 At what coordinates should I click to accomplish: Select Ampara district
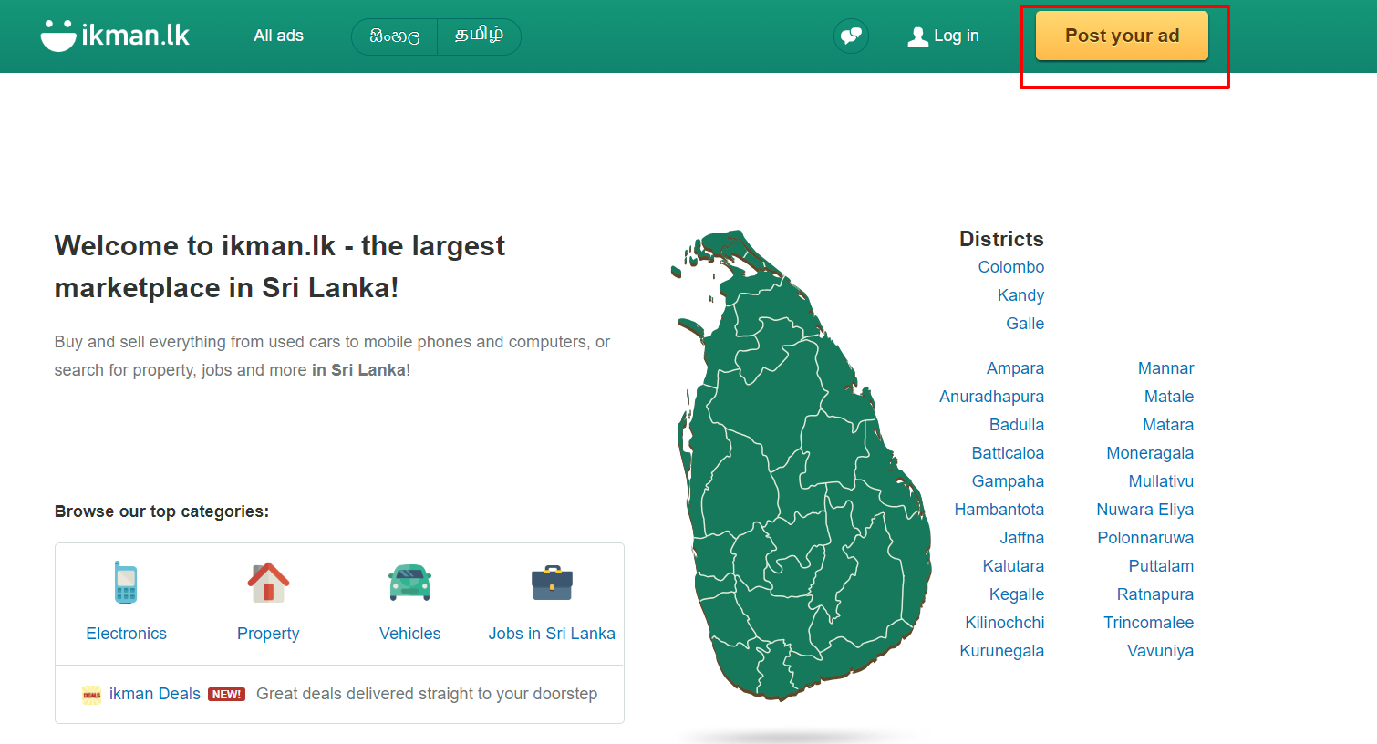click(1015, 368)
